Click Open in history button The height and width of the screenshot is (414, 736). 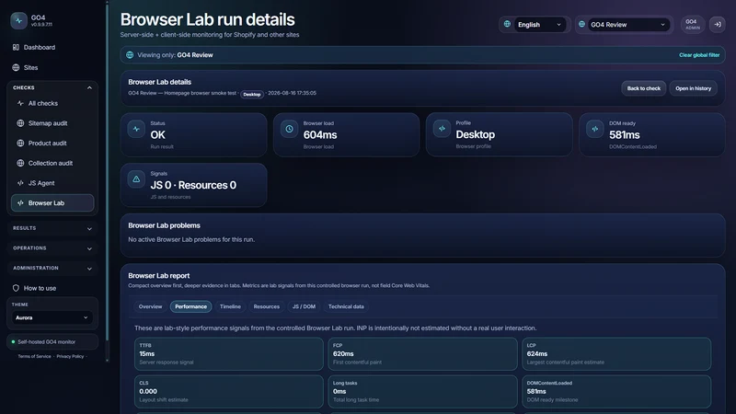coord(694,88)
